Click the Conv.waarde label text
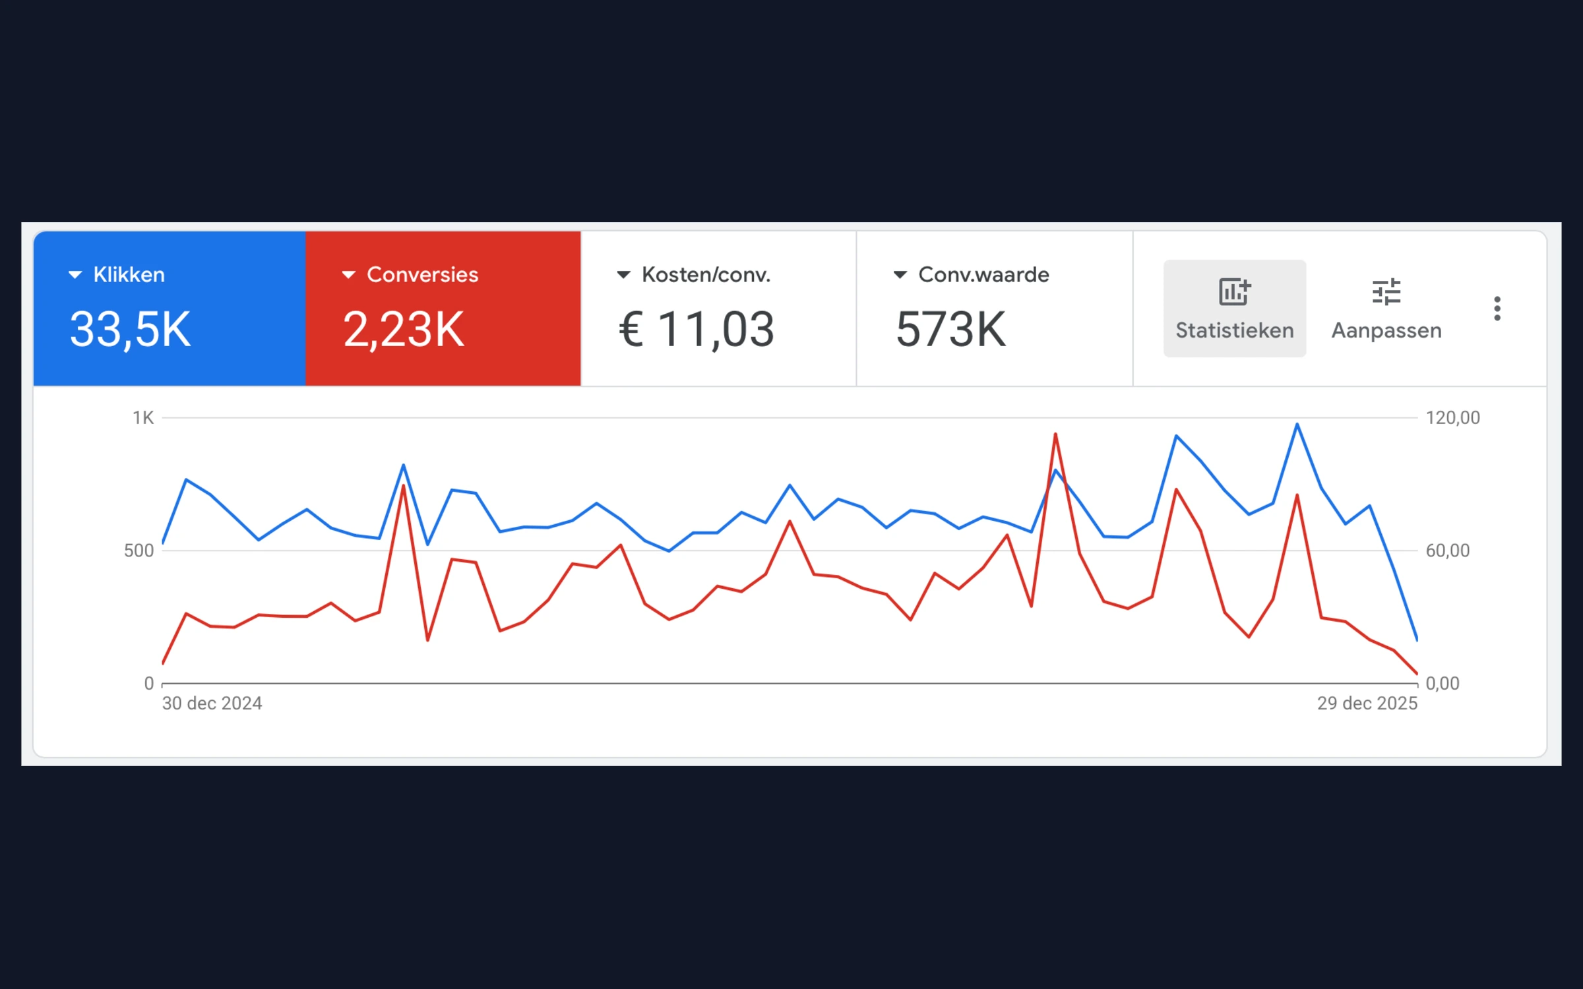The height and width of the screenshot is (989, 1583). (x=983, y=275)
